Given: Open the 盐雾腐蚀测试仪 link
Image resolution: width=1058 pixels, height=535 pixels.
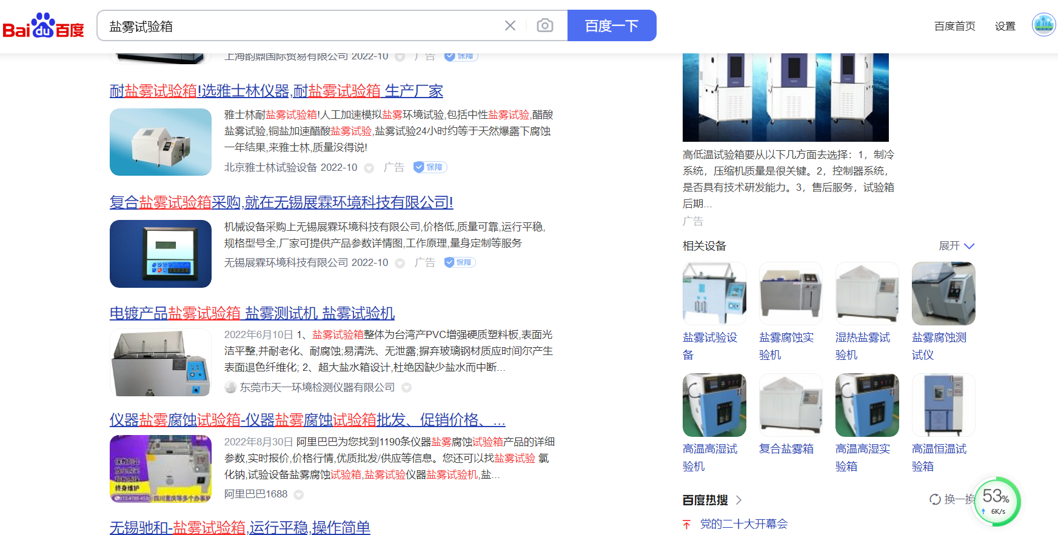Looking at the screenshot, I should point(939,346).
